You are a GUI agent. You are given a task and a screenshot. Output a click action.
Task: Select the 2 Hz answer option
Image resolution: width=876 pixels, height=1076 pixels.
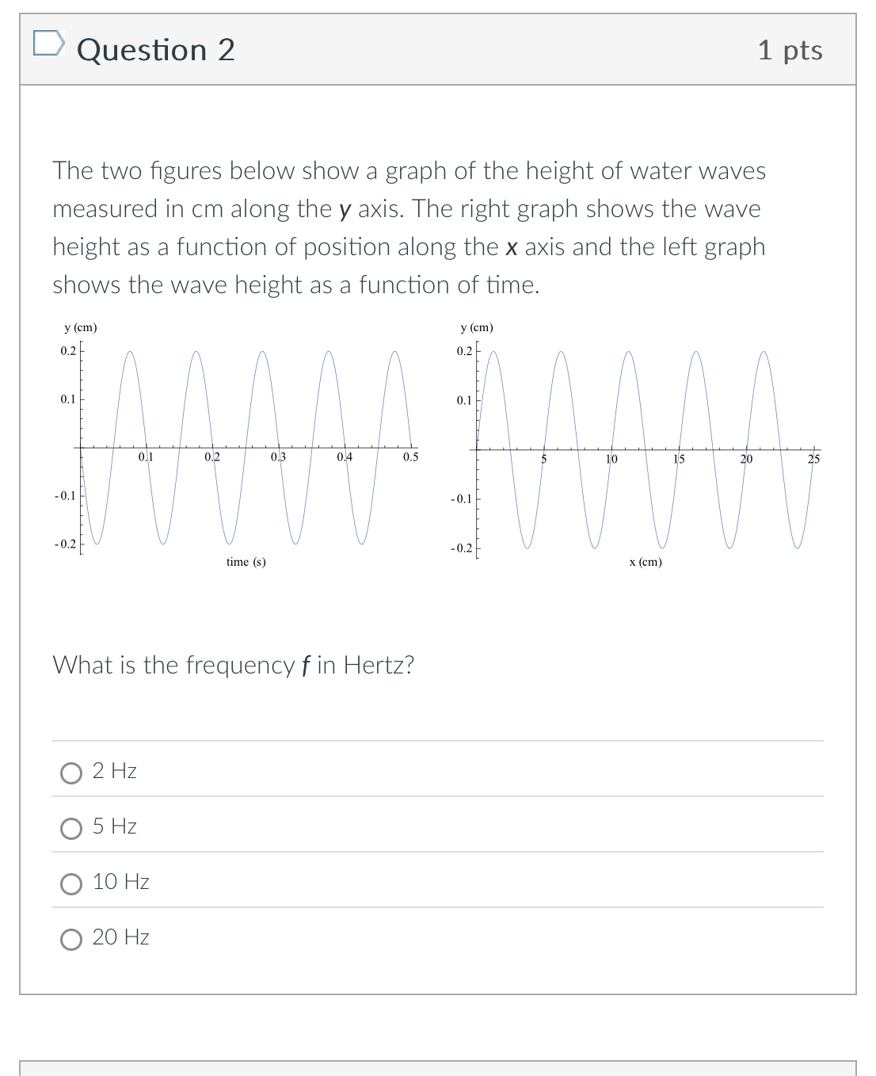pos(71,773)
